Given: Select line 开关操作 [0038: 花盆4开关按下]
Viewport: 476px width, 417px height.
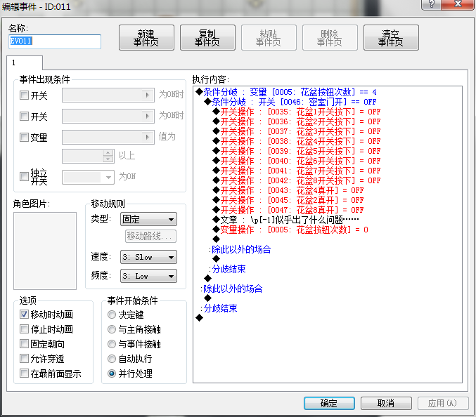Looking at the screenshot, I should click(297, 141).
